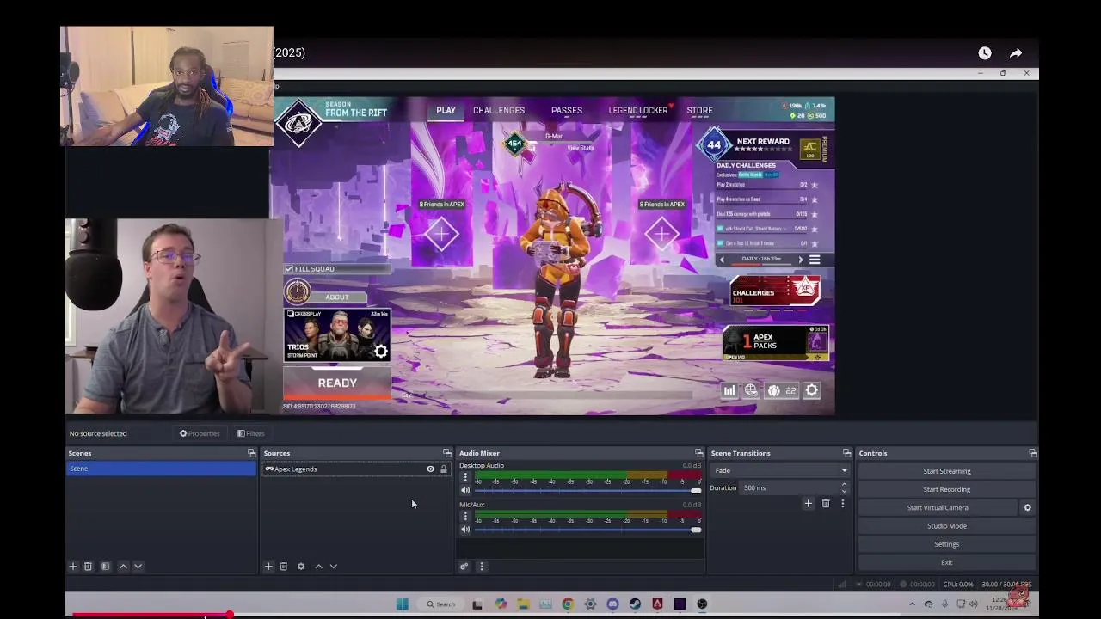Switch to Apex Play tab
Image resolution: width=1101 pixels, height=619 pixels.
(446, 110)
